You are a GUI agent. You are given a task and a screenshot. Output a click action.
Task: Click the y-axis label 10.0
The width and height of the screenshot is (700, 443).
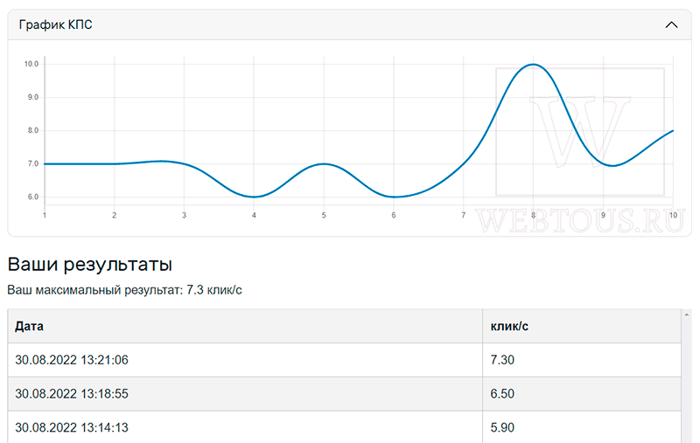31,64
